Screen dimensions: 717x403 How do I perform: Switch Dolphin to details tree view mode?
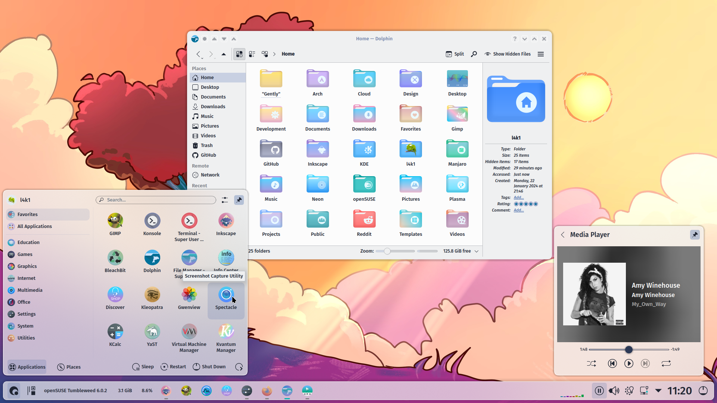click(265, 54)
